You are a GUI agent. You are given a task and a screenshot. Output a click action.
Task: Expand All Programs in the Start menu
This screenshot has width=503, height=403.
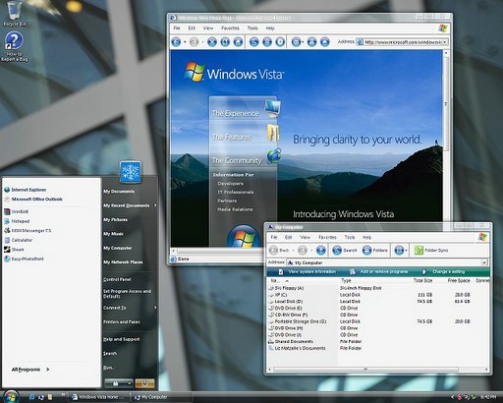pos(30,370)
